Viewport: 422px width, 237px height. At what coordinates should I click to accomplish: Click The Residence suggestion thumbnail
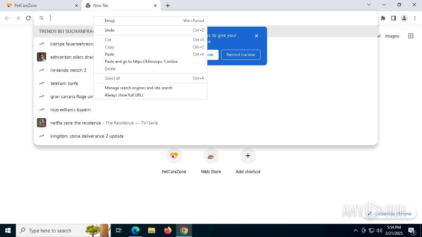coord(42,123)
